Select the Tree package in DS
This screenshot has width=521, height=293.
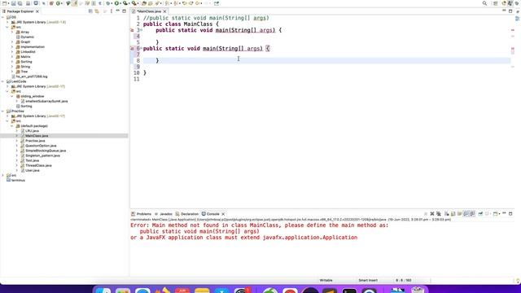(24, 72)
